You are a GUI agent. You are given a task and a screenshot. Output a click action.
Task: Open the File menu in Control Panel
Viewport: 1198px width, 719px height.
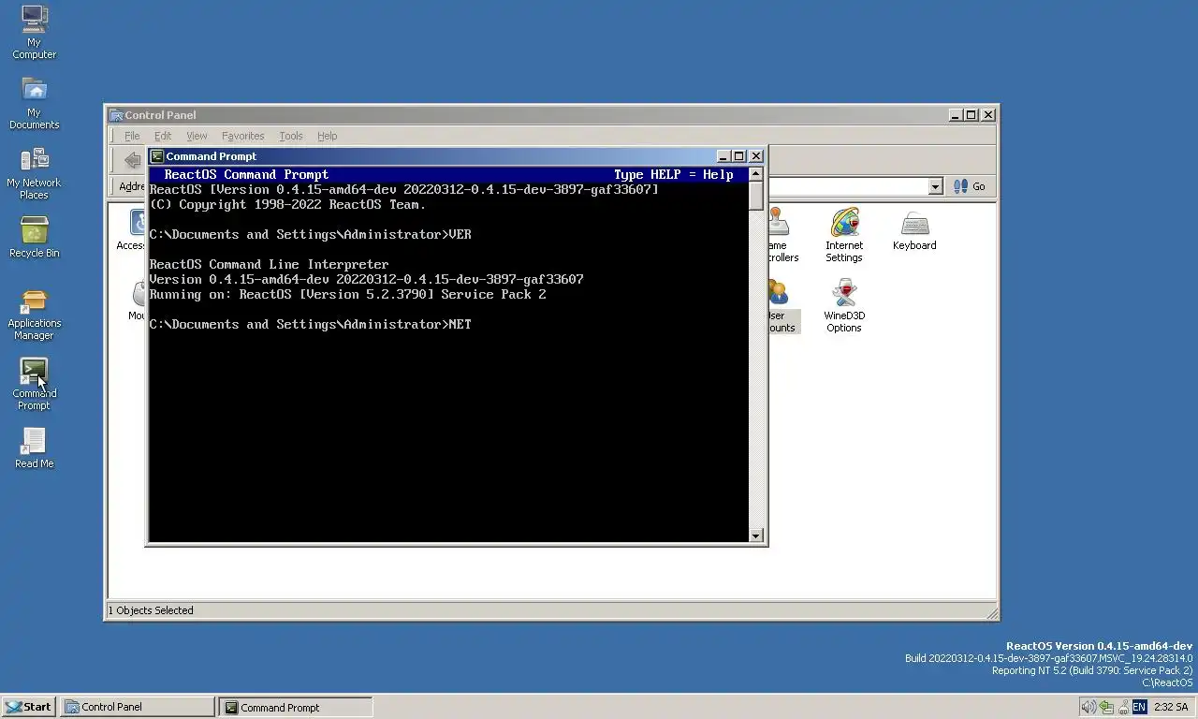click(x=132, y=136)
